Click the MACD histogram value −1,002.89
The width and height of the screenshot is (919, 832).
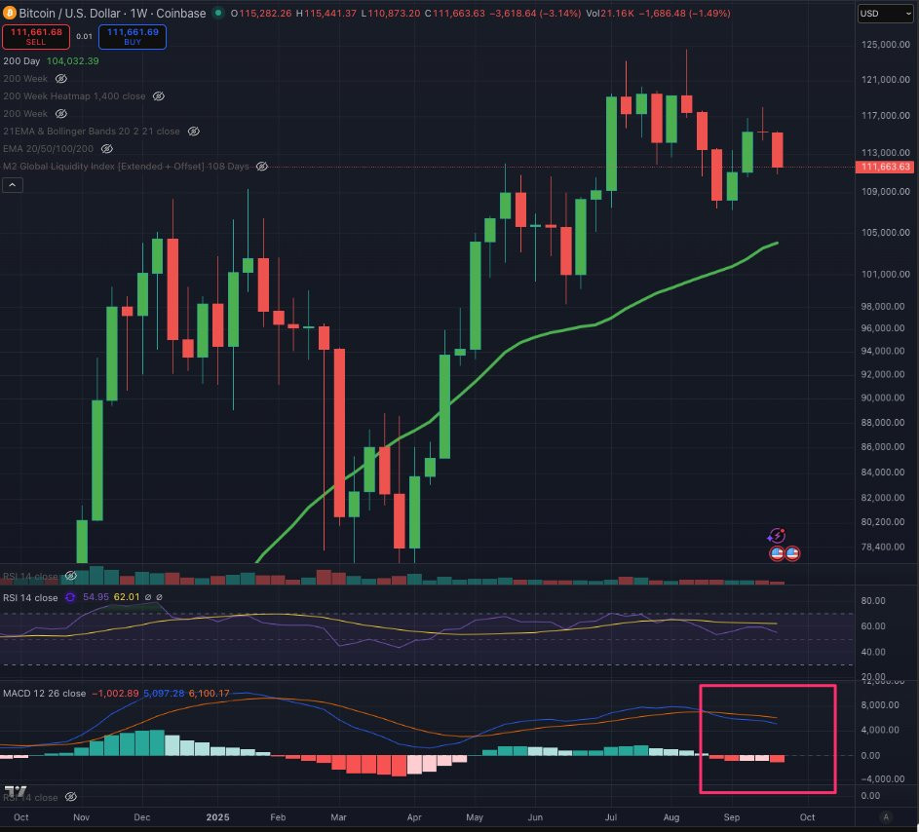coord(115,693)
